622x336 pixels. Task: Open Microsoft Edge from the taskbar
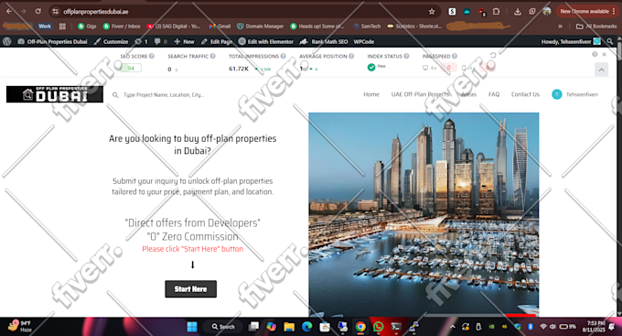point(307,327)
